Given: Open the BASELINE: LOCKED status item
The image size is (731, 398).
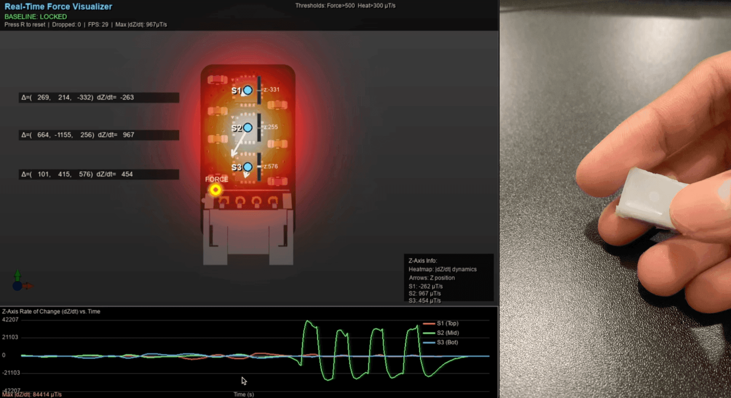Looking at the screenshot, I should pos(36,17).
